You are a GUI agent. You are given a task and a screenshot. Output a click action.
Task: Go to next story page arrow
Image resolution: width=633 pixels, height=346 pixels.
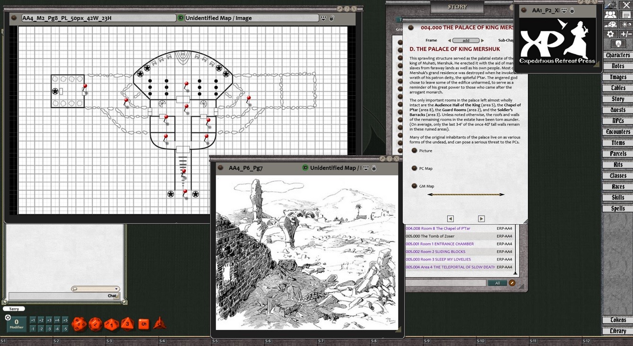(x=481, y=219)
